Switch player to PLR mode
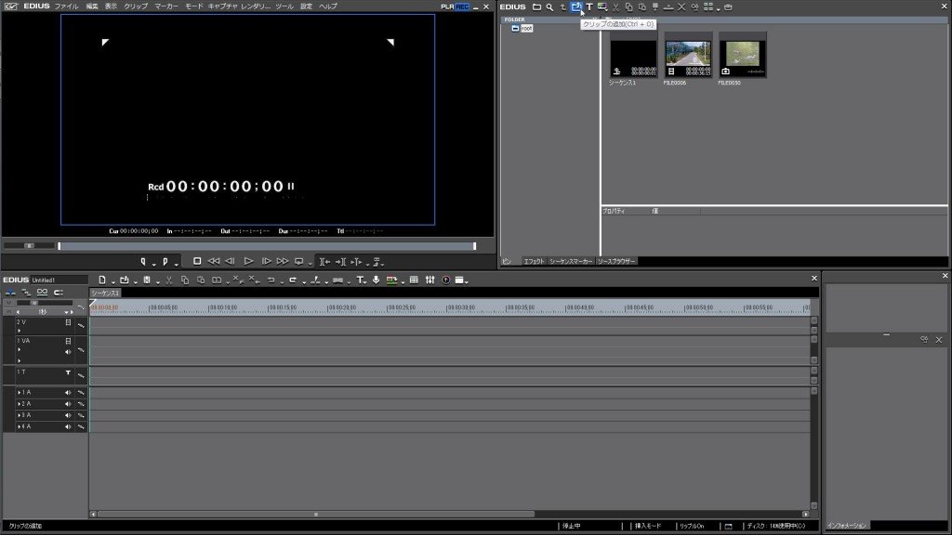 click(x=447, y=7)
